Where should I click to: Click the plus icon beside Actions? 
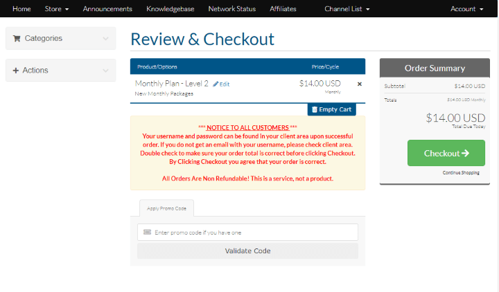[x=15, y=71]
